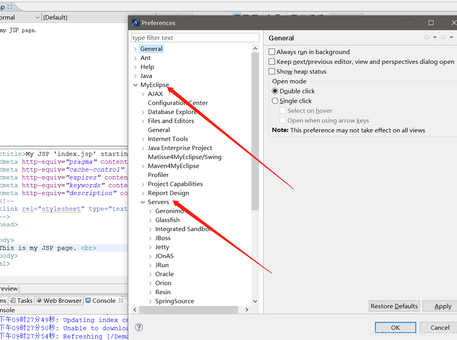Viewport: 457px width, 340px height.
Task: Click the back navigation arrow in Preferences
Action: (x=427, y=37)
